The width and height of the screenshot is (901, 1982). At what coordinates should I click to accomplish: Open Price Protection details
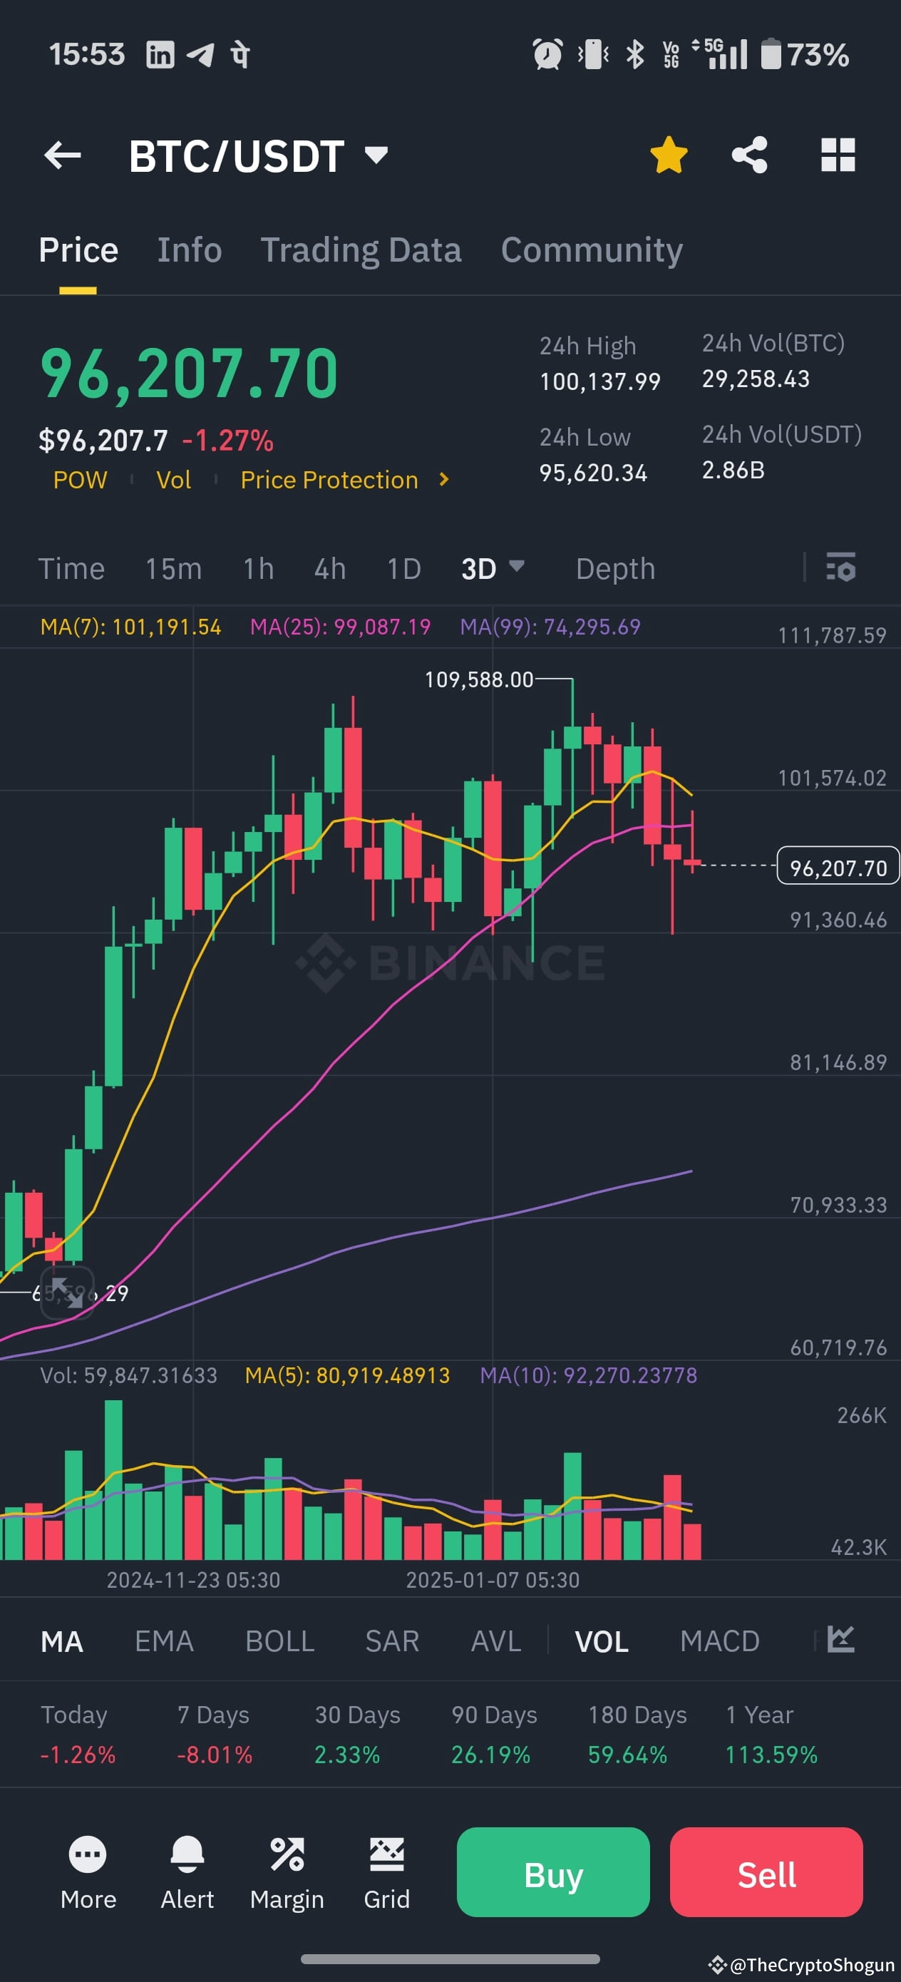click(x=329, y=479)
